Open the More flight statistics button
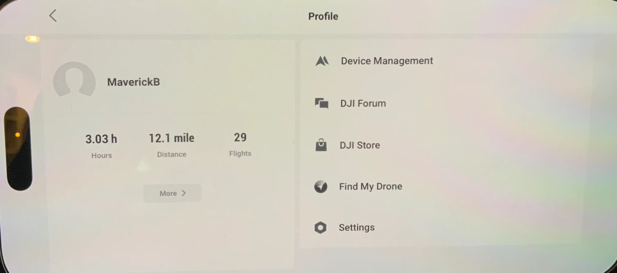Screen dimensions: 617x273 tap(172, 193)
